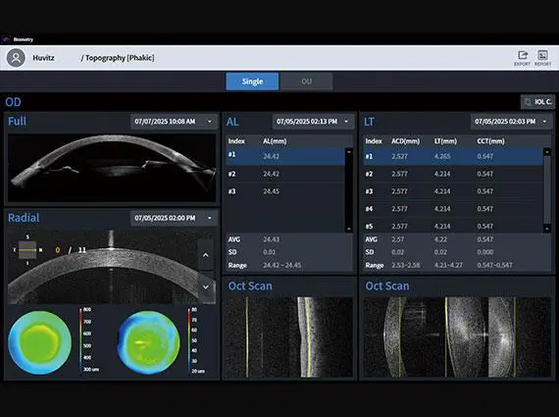This screenshot has height=417, width=559.
Task: Click the 300-800 um color scale bar
Action: [81, 340]
